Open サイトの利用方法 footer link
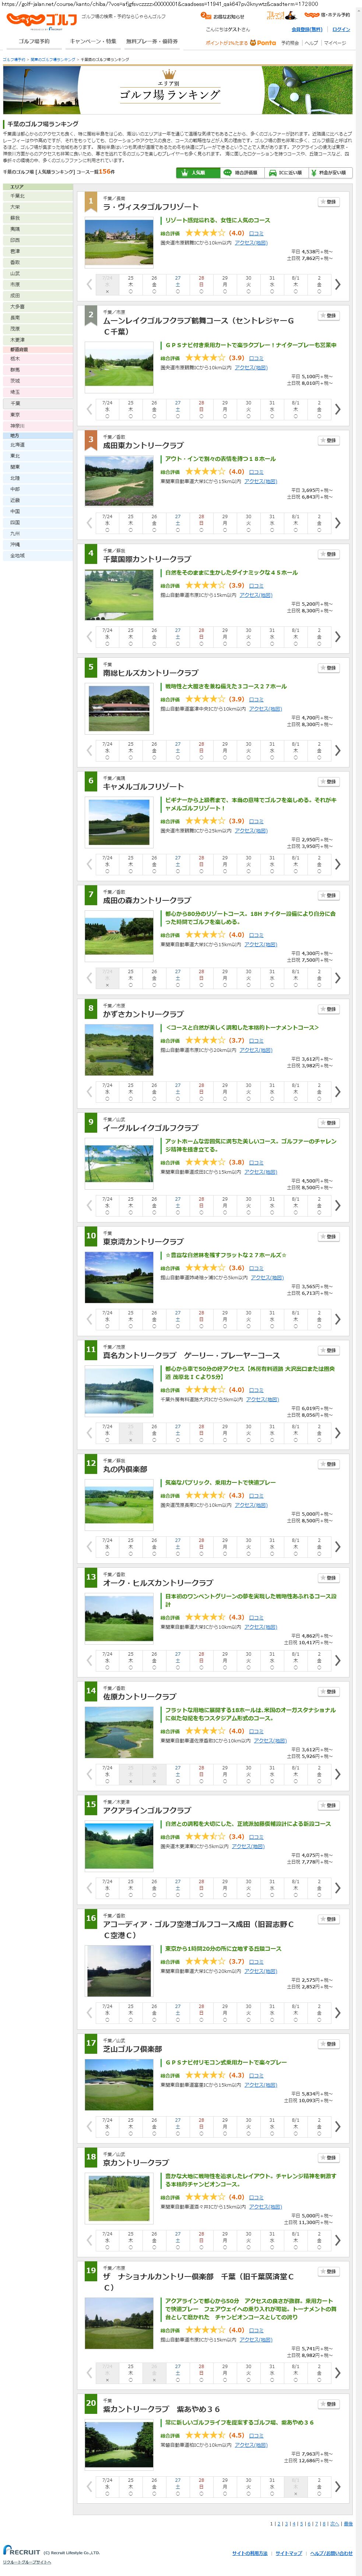Image resolution: width=362 pixels, height=2576 pixels. coord(249,2553)
